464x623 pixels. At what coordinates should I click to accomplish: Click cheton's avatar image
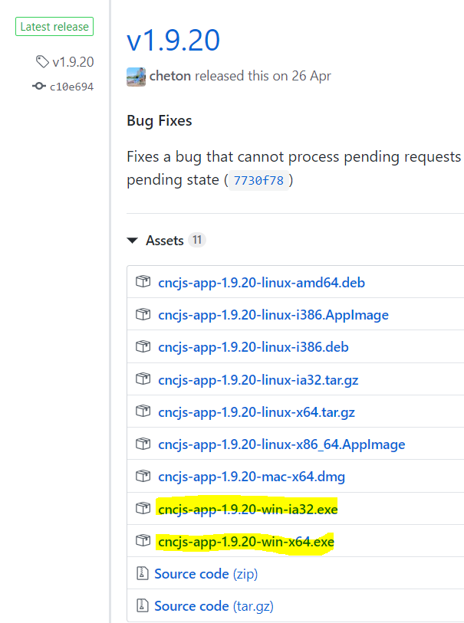136,77
